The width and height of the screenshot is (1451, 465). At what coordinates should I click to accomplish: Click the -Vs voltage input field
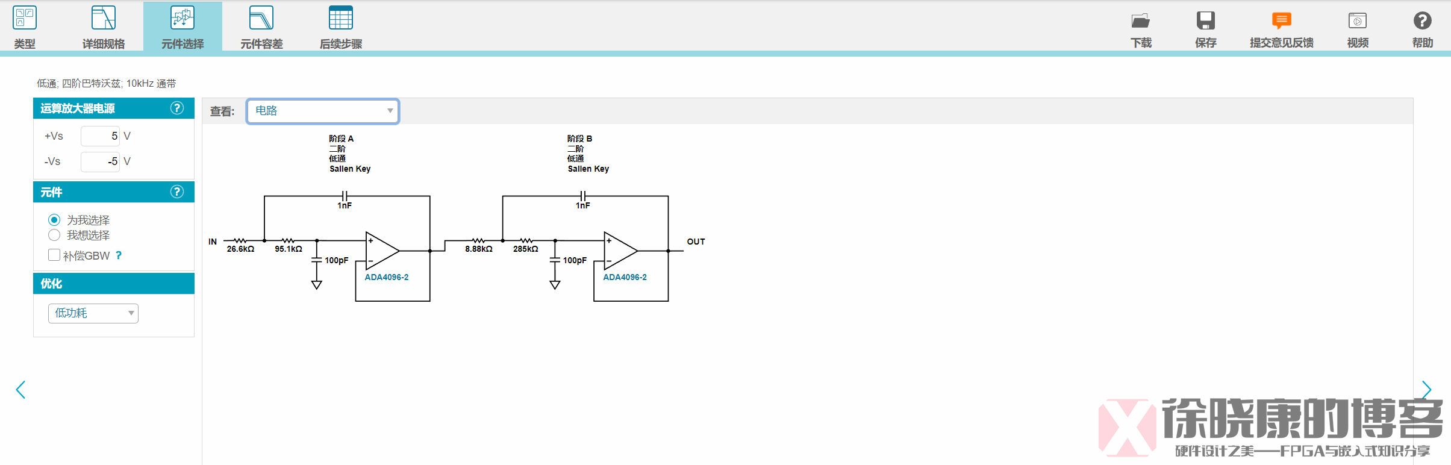click(101, 161)
